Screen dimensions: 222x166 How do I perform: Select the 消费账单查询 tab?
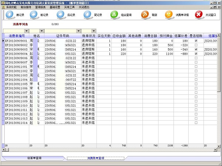[95, 158]
